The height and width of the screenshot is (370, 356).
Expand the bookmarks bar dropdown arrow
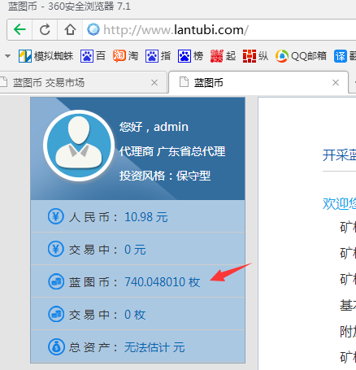[x=7, y=56]
